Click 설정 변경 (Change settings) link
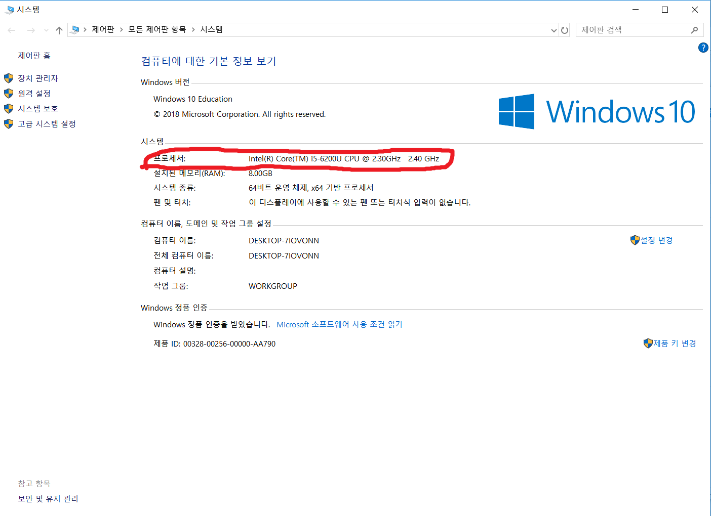 657,240
